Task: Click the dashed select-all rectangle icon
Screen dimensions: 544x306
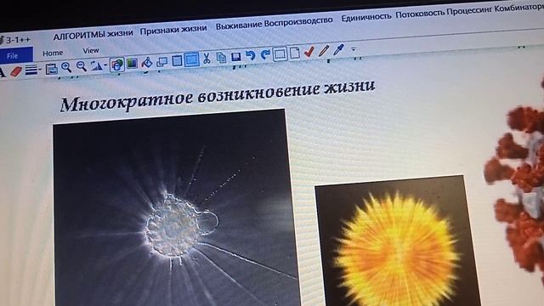Action: click(x=280, y=54)
